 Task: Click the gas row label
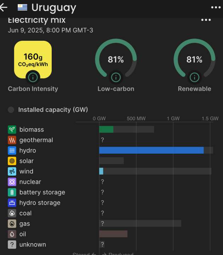(x=25, y=223)
